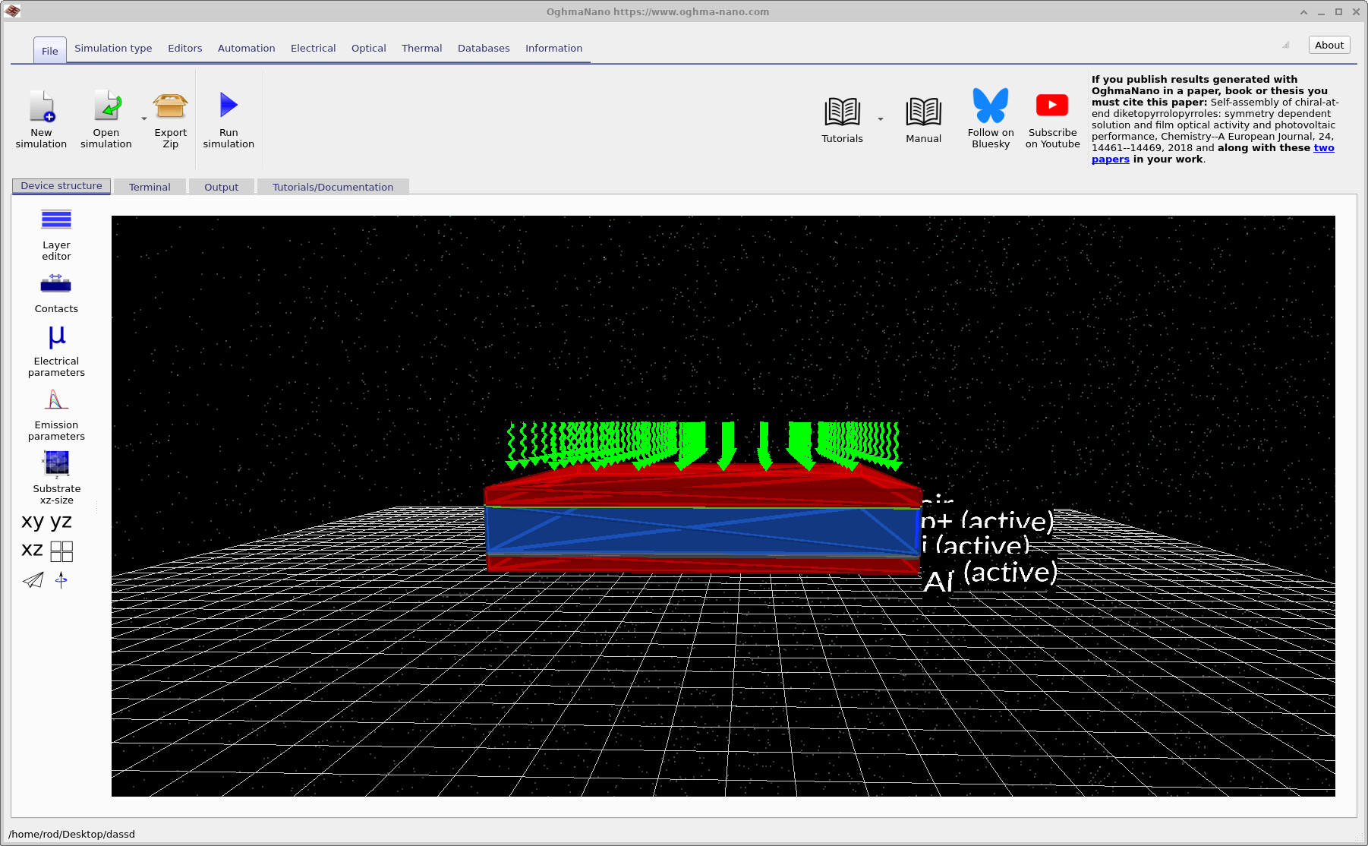Expand the Tutorials dropdown arrow

click(881, 119)
